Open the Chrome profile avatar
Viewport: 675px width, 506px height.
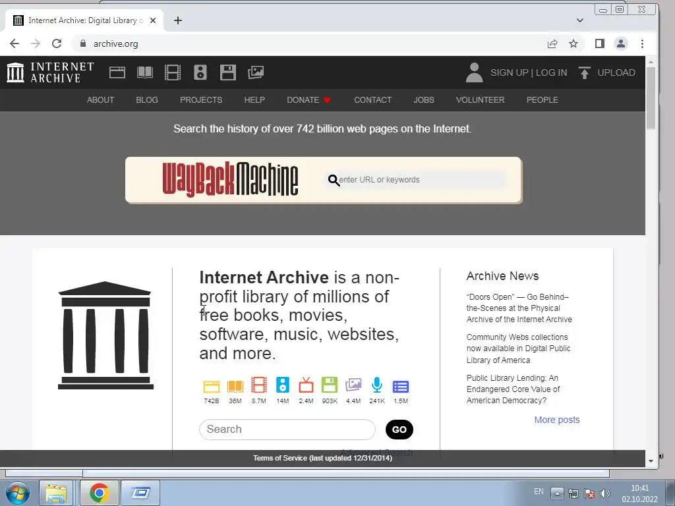[621, 43]
